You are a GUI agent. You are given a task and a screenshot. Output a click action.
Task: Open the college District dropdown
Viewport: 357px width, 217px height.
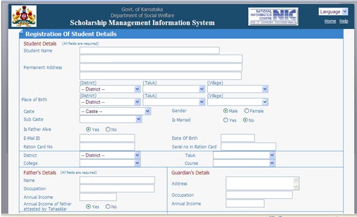click(110, 155)
